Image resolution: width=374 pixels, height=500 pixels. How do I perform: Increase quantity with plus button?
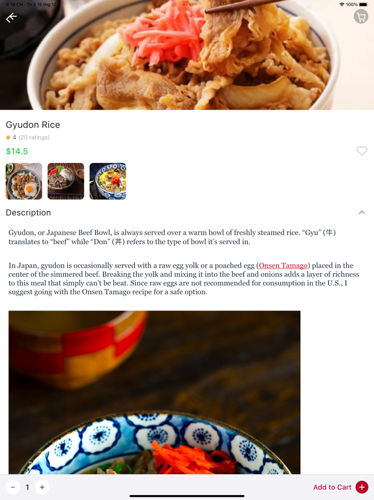pyautogui.click(x=42, y=487)
